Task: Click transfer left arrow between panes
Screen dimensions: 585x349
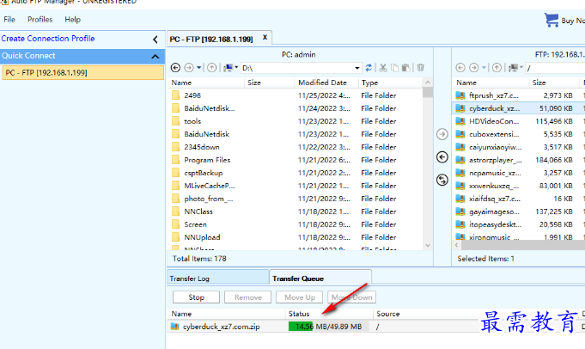Action: pos(442,157)
